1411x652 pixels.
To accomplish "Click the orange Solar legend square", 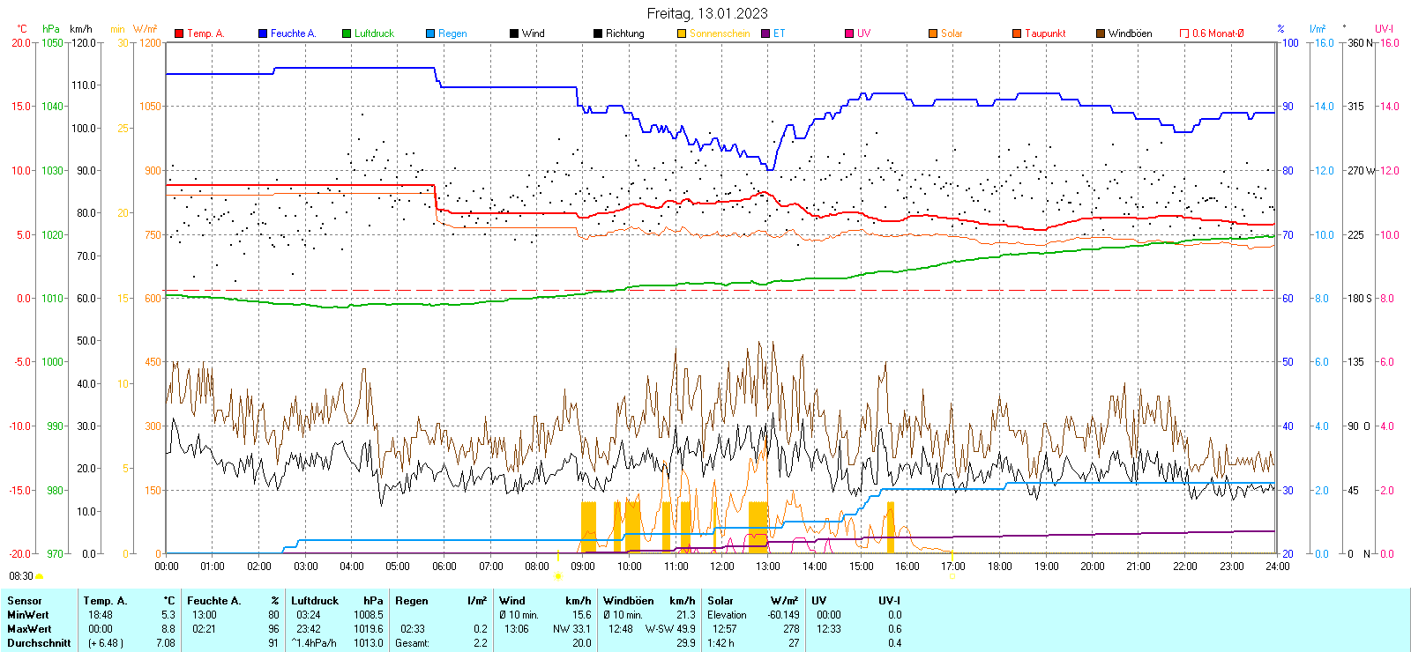I will 933,33.
